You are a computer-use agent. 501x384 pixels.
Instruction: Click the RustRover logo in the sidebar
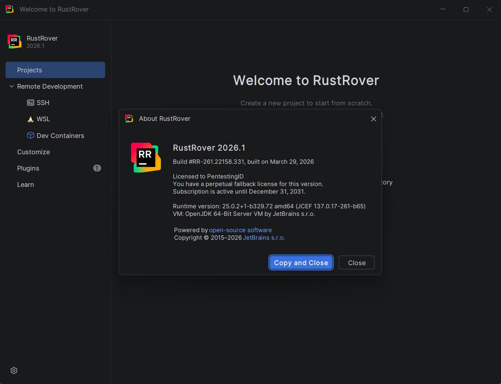point(15,42)
